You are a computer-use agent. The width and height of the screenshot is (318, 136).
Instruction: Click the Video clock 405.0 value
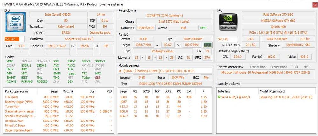(x=304, y=57)
